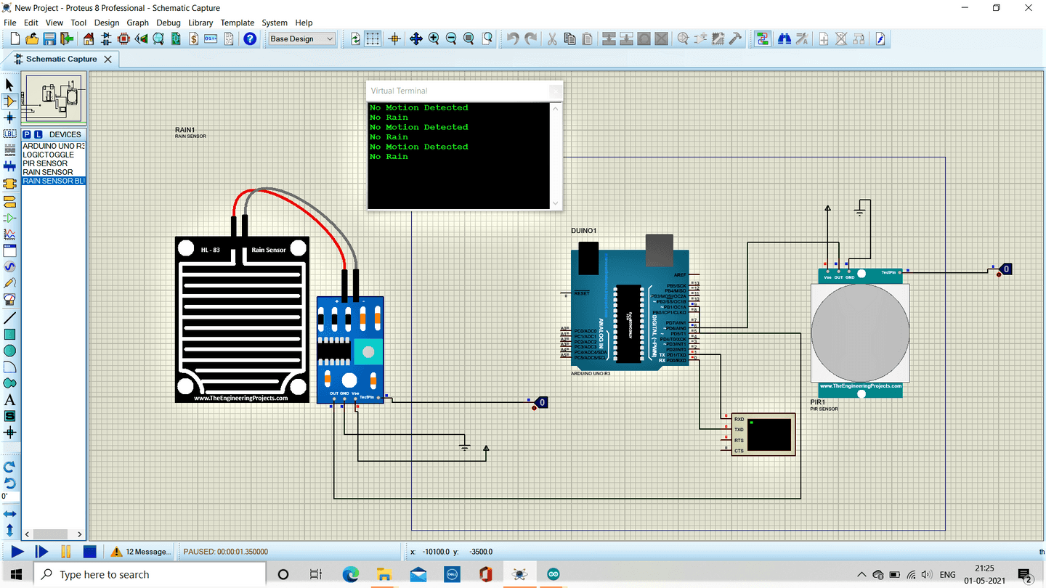
Task: Select LOGICTOGGLE in devices list
Action: [x=54, y=155]
